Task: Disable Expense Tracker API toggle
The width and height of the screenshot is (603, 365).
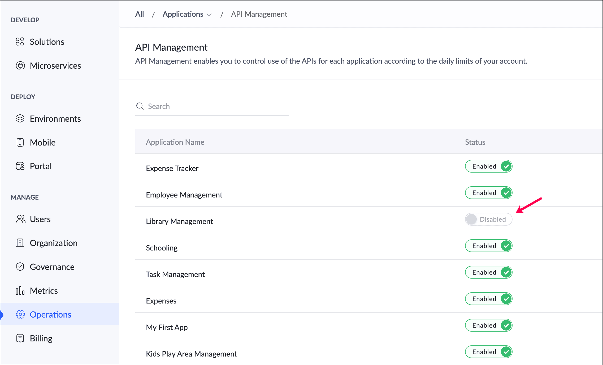Action: click(x=488, y=166)
